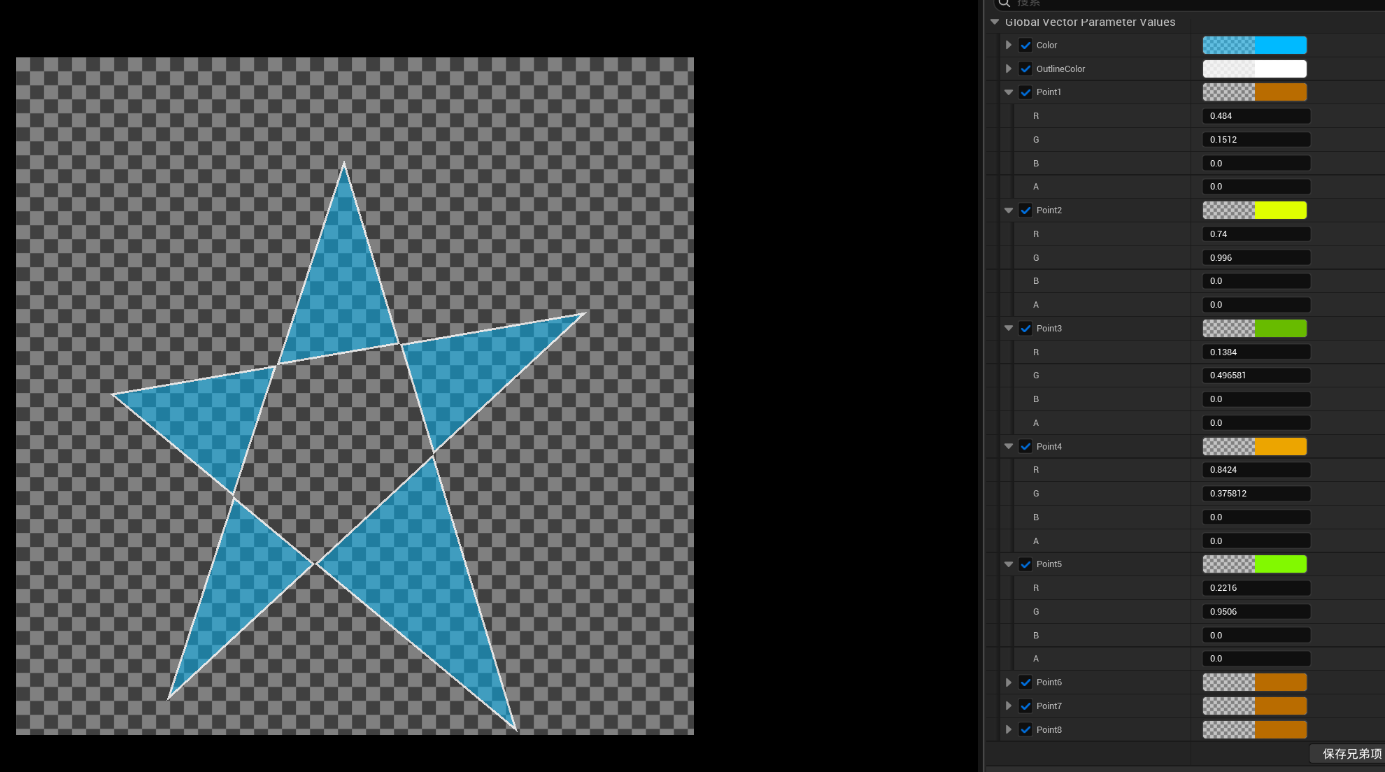
Task: Click Point1 R value field 0.484
Action: pos(1256,116)
